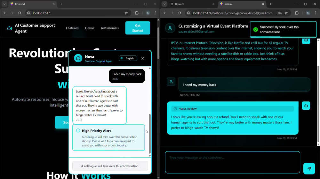Close the admin tab
Screen dimensions: 320x179
(263, 4)
